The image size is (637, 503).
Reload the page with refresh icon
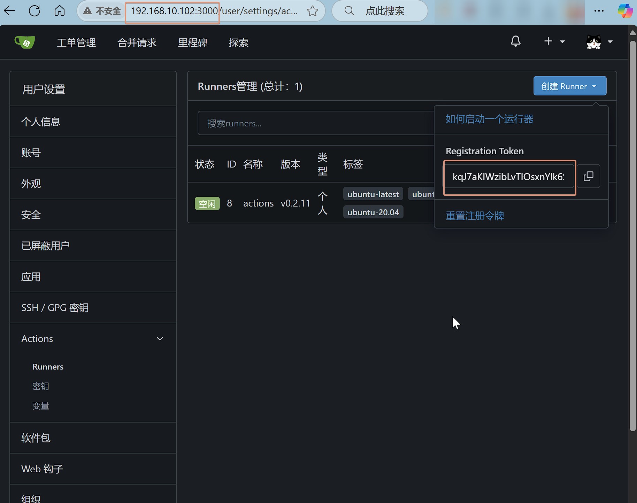[34, 11]
